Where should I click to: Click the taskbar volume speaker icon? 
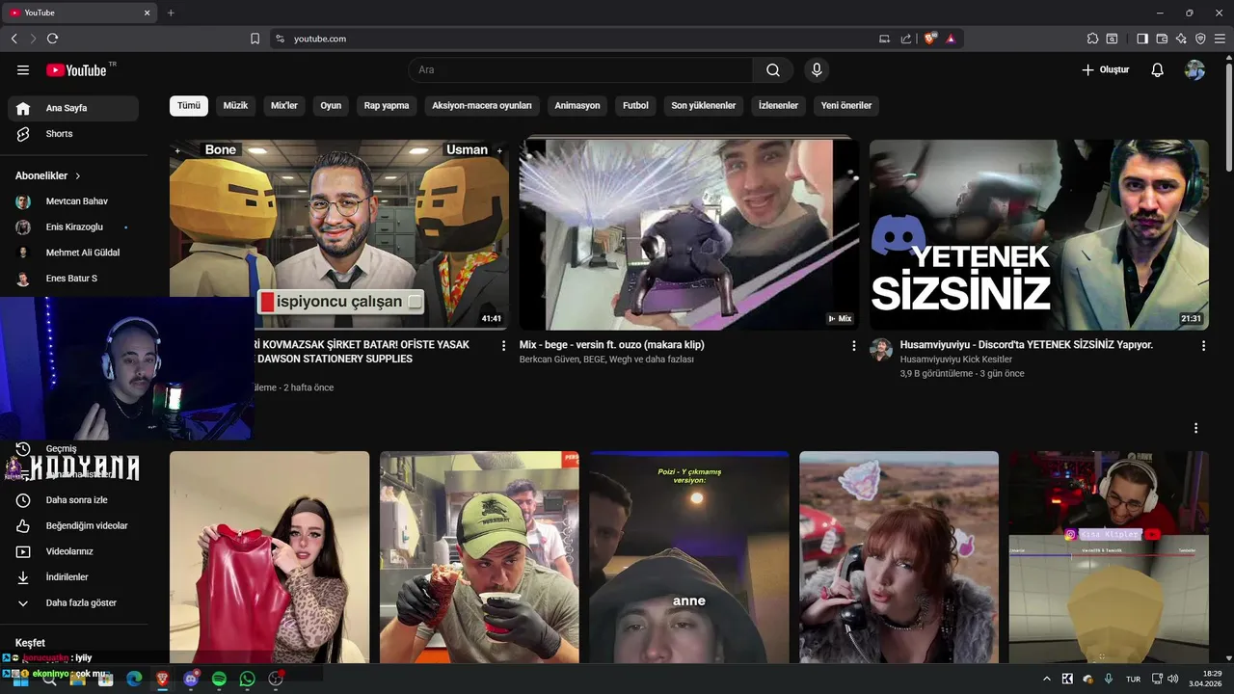tap(1171, 679)
